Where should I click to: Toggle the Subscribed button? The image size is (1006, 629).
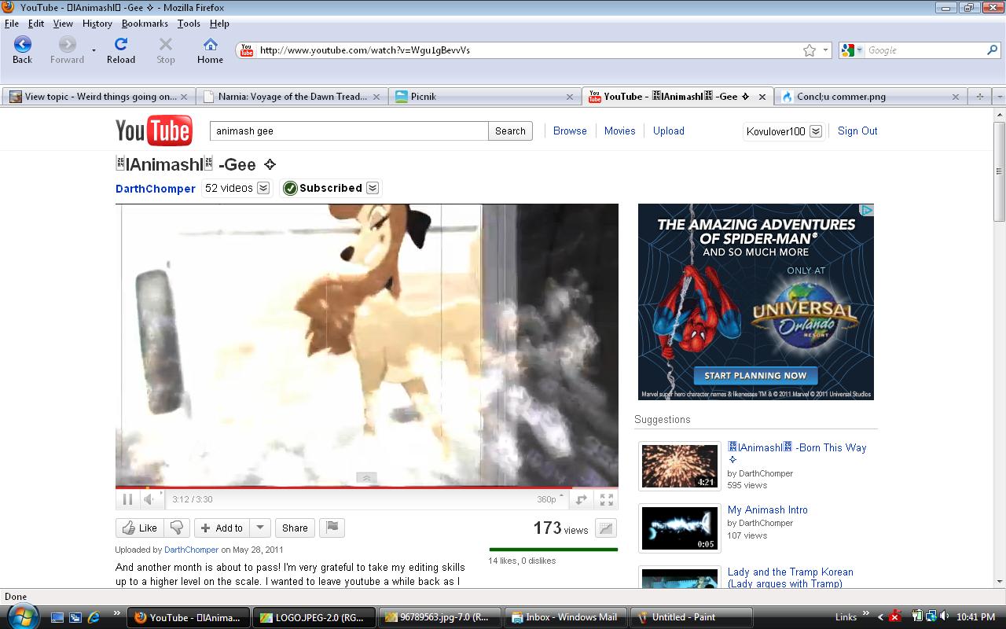pyautogui.click(x=330, y=188)
